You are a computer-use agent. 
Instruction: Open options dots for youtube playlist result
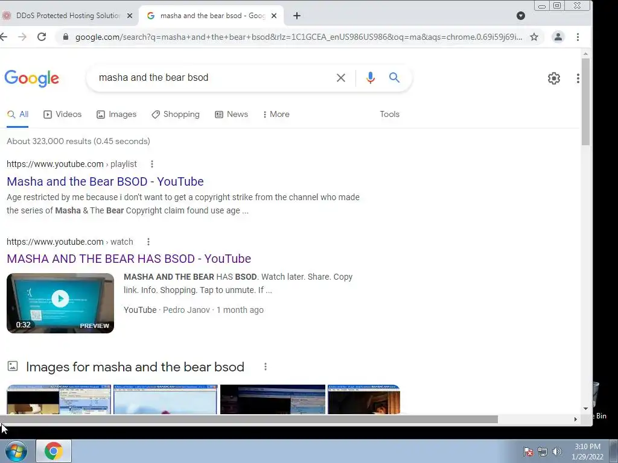pyautogui.click(x=151, y=164)
